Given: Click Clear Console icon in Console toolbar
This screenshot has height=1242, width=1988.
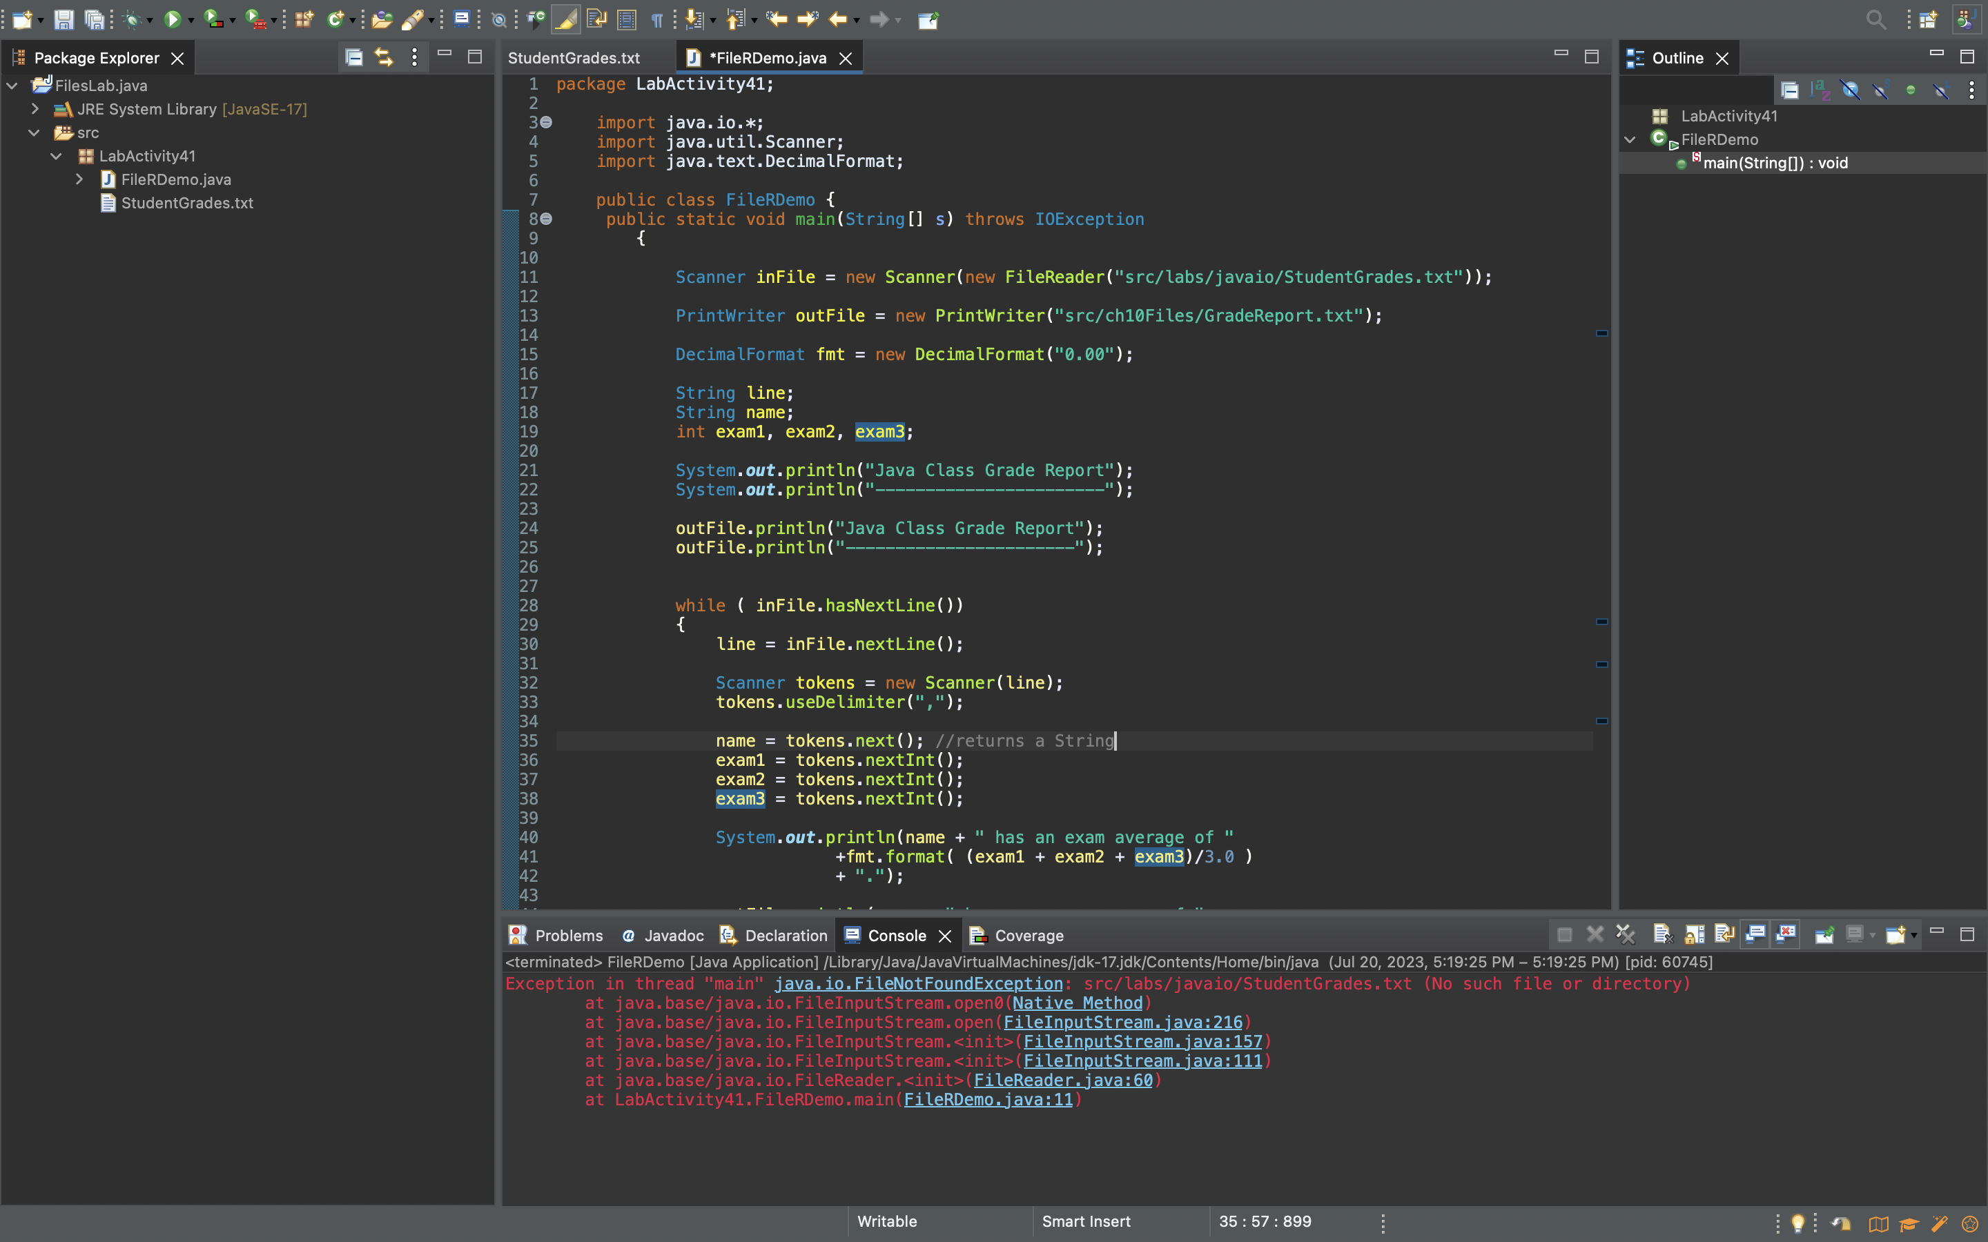Looking at the screenshot, I should pyautogui.click(x=1662, y=935).
